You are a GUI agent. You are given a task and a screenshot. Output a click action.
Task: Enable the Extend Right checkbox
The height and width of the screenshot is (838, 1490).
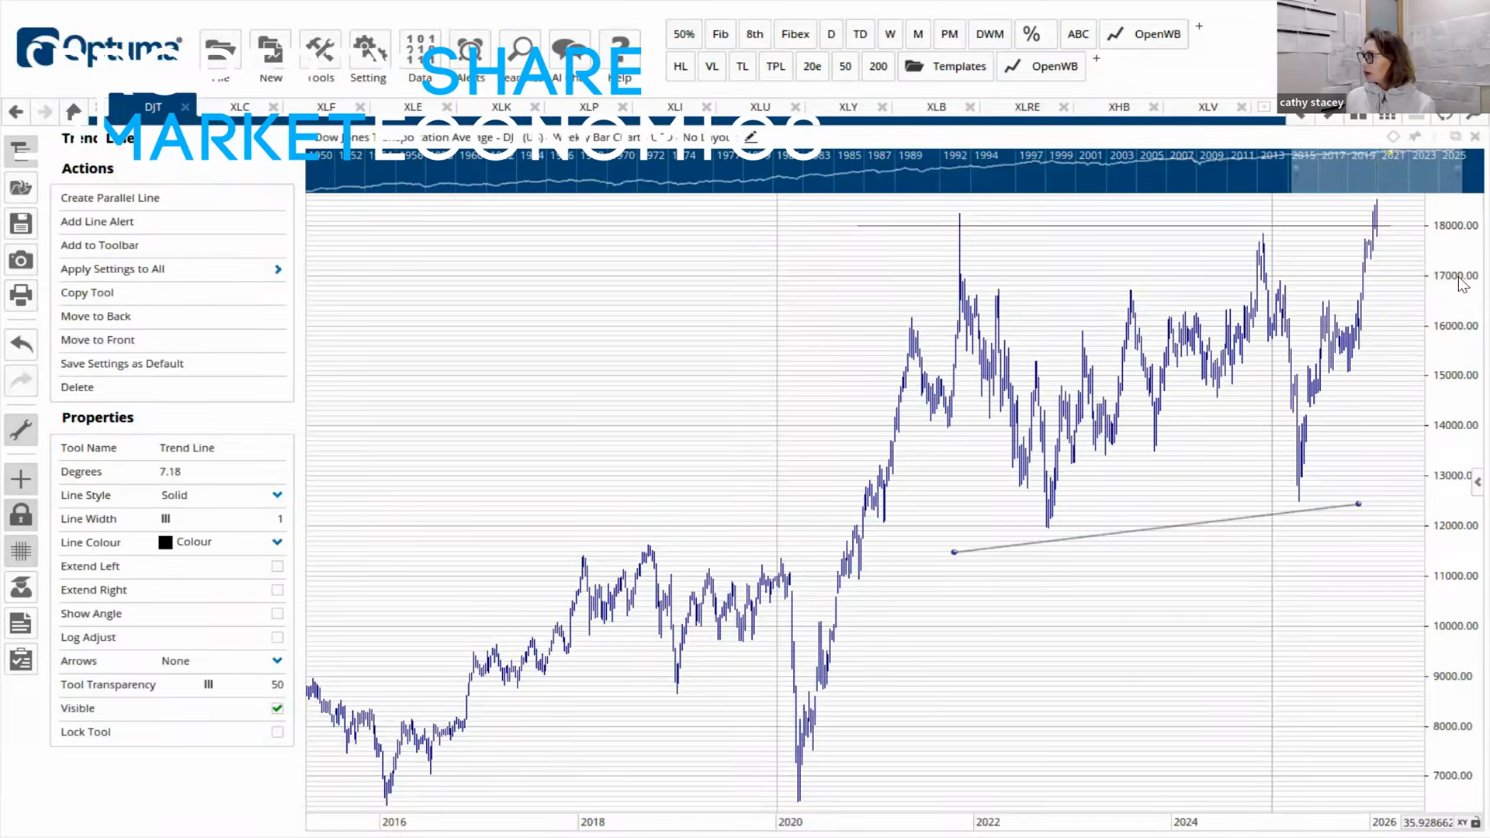tap(277, 590)
